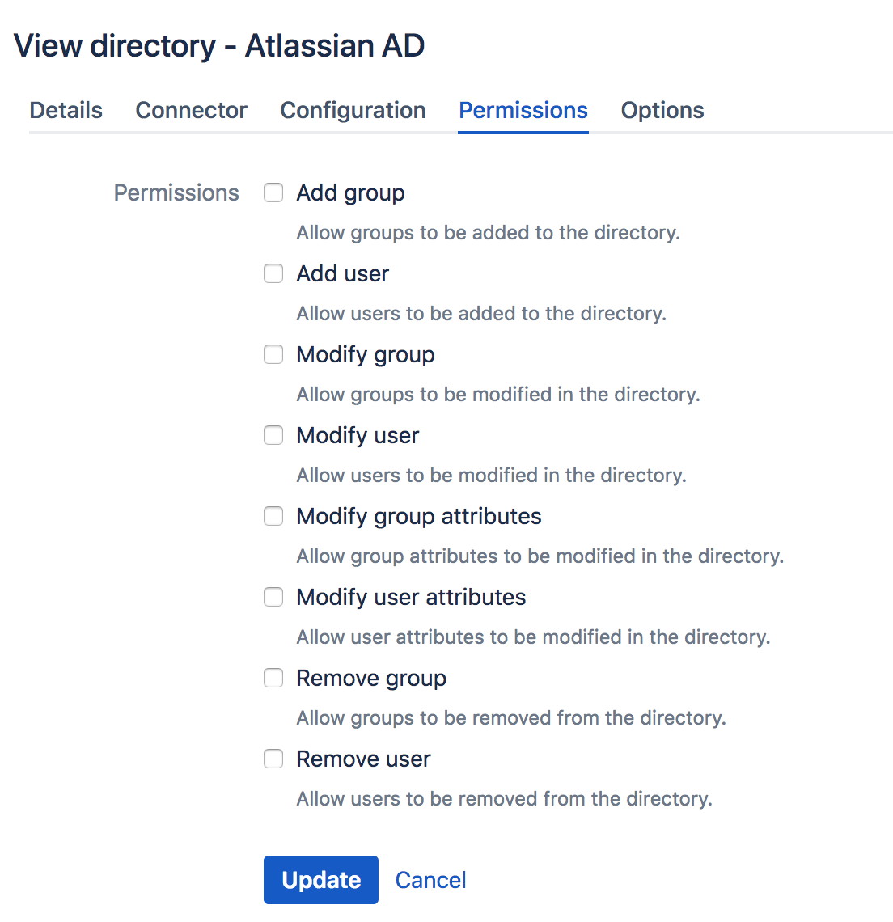Toggle the Modify user checkbox
The image size is (893, 922).
273,435
